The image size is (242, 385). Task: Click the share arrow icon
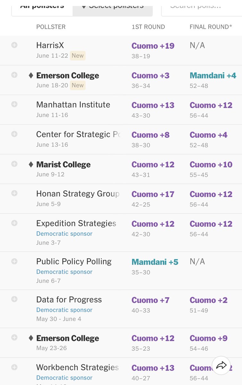coord(221,366)
